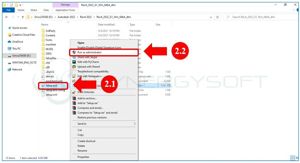
Task: Click the PyCharm icon in context menu
Action: (74, 62)
